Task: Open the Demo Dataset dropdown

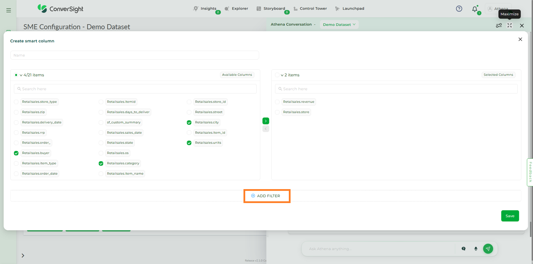Action: click(339, 24)
